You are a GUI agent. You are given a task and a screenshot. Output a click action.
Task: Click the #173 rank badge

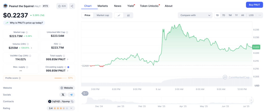(x=45, y=6)
